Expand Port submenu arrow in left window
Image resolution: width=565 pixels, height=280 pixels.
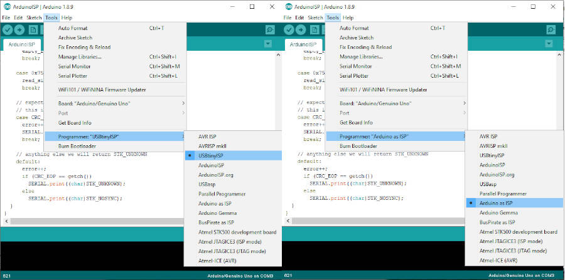pyautogui.click(x=183, y=113)
